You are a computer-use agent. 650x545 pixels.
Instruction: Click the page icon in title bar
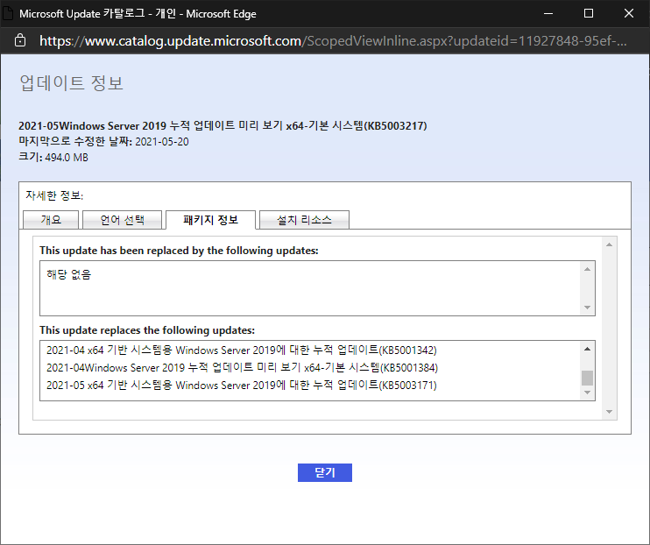(x=8, y=13)
